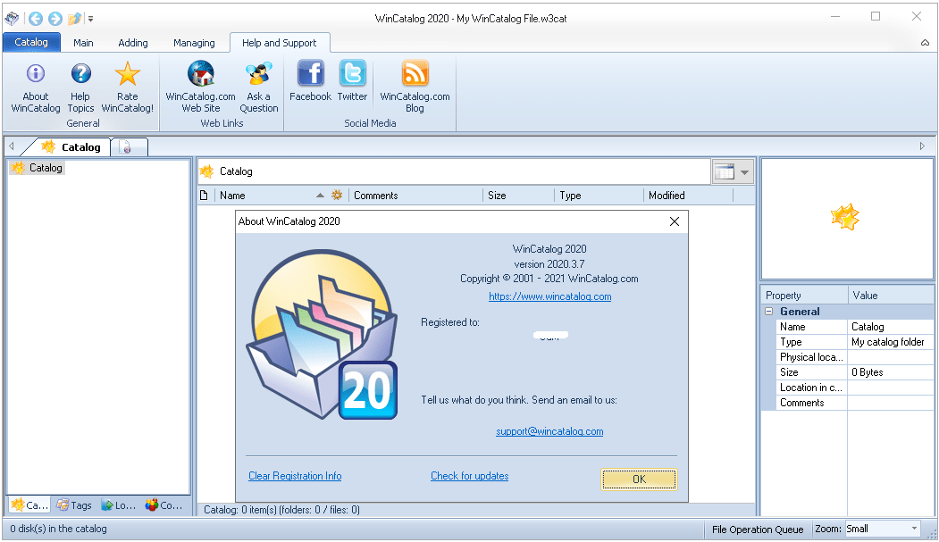
Task: Click the Rate WinCatalog star icon
Action: pos(127,73)
